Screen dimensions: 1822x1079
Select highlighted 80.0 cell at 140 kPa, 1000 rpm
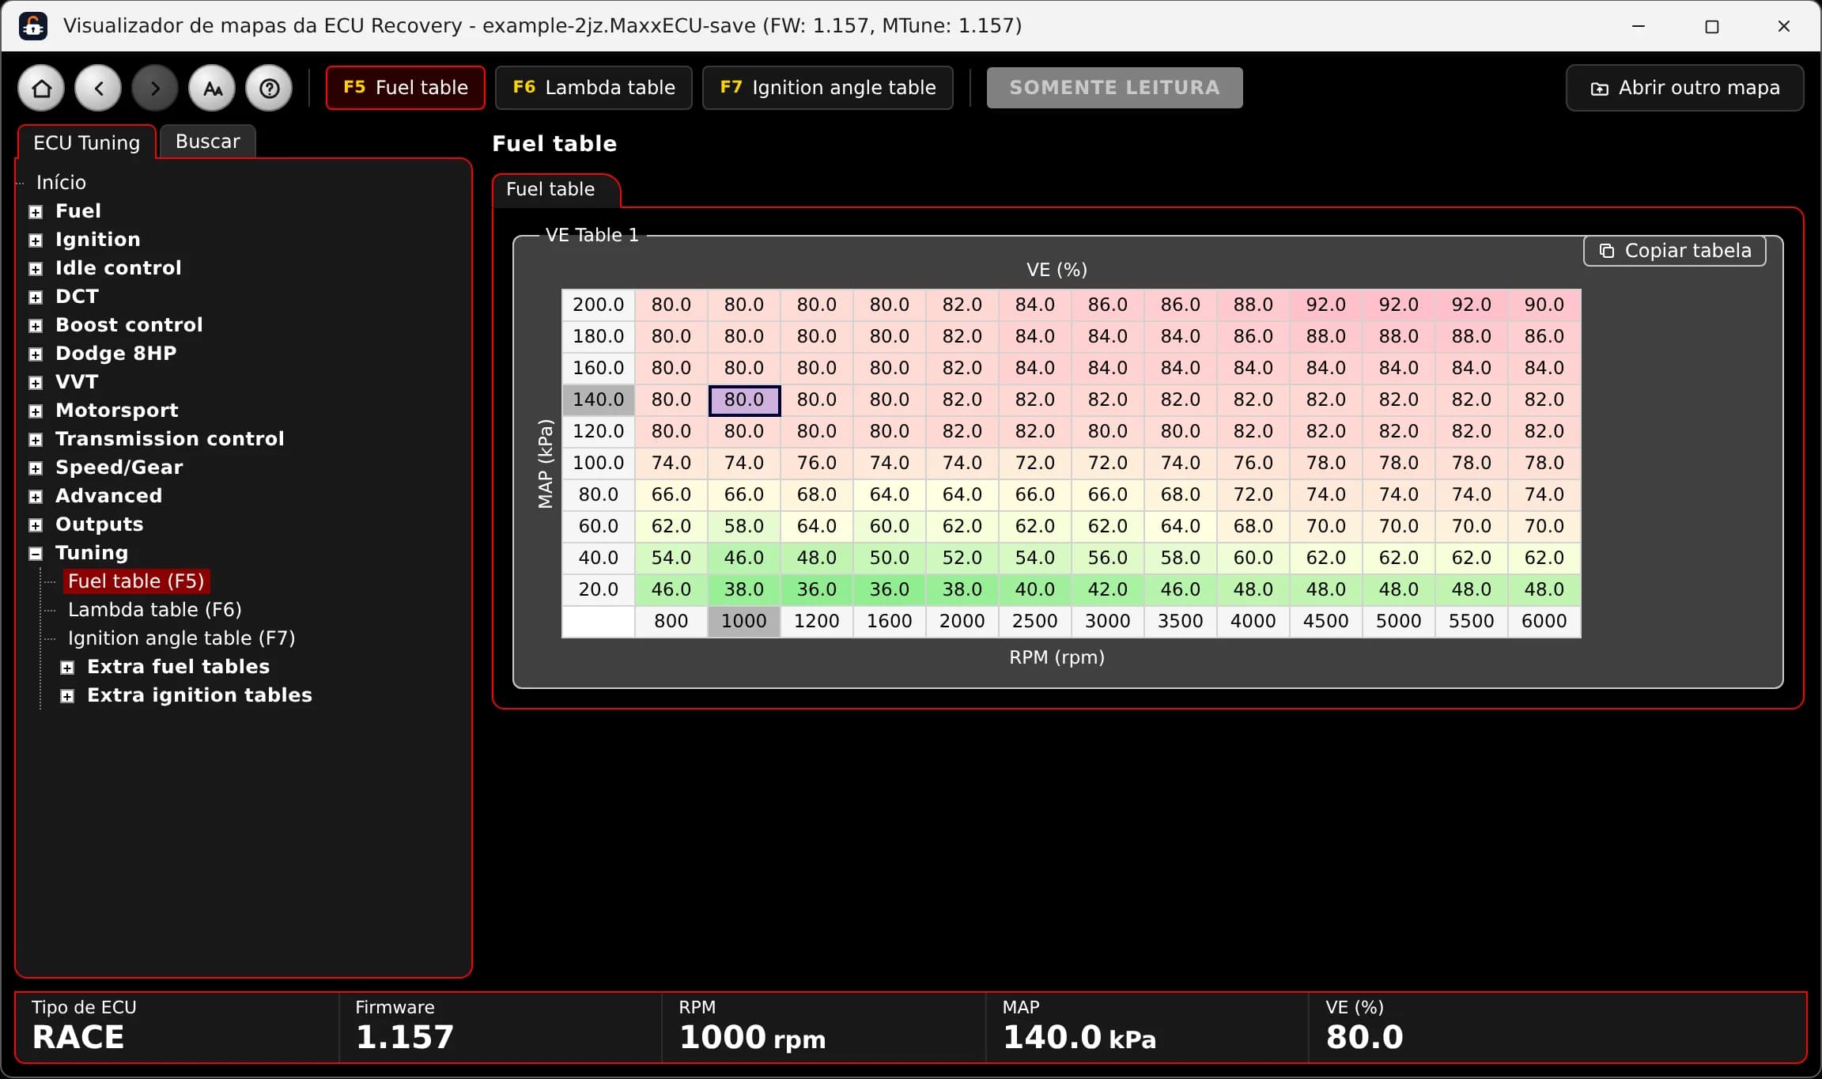click(744, 400)
